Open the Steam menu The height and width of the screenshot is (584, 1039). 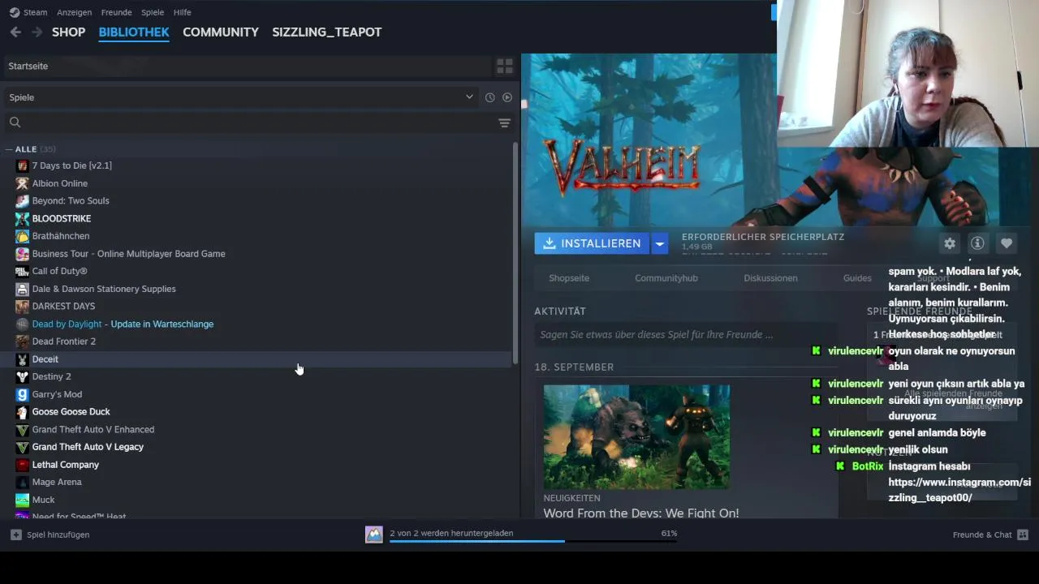(35, 12)
